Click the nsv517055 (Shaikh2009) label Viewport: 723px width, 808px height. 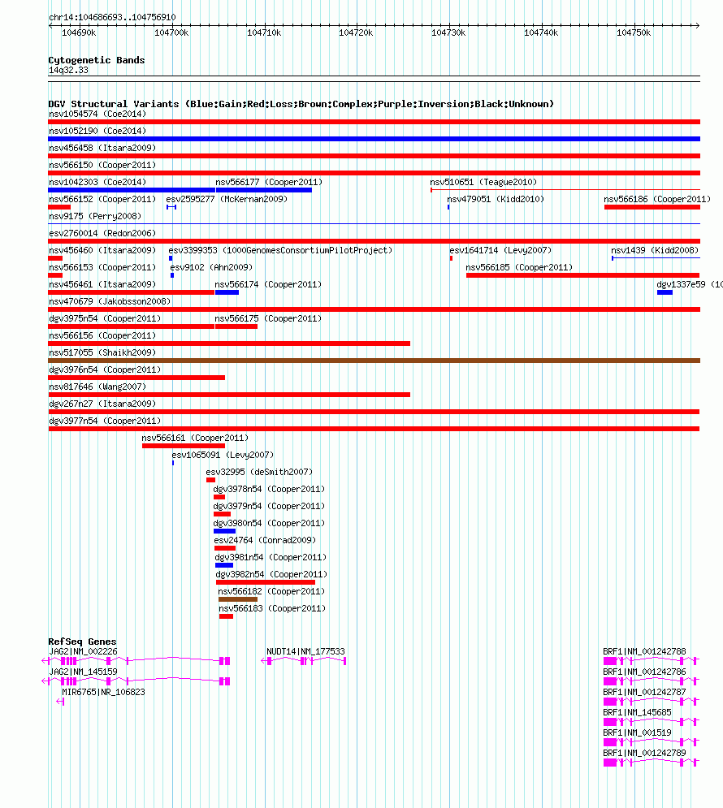tap(102, 352)
